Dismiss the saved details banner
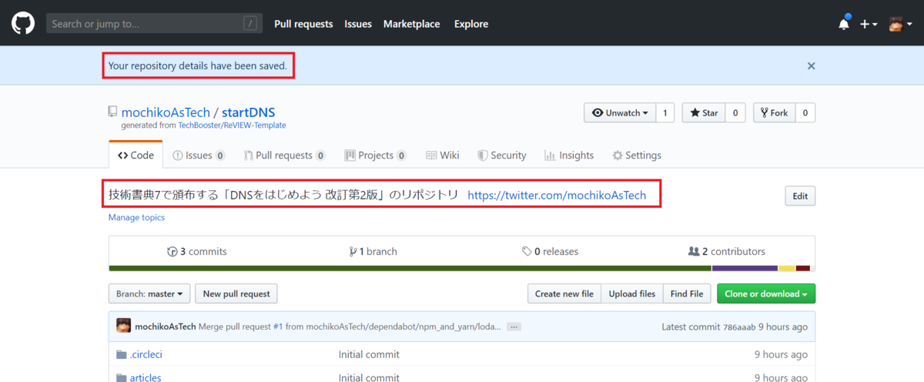924x382 pixels. pyautogui.click(x=811, y=66)
